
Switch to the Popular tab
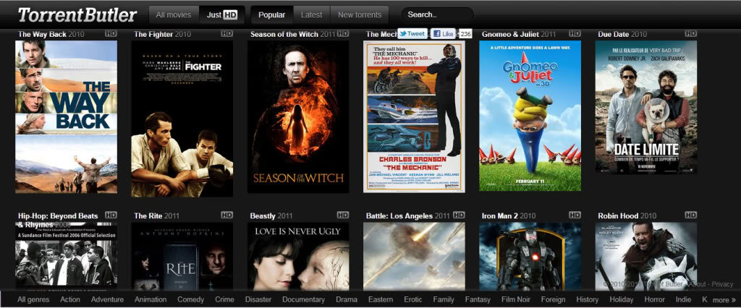coord(272,14)
